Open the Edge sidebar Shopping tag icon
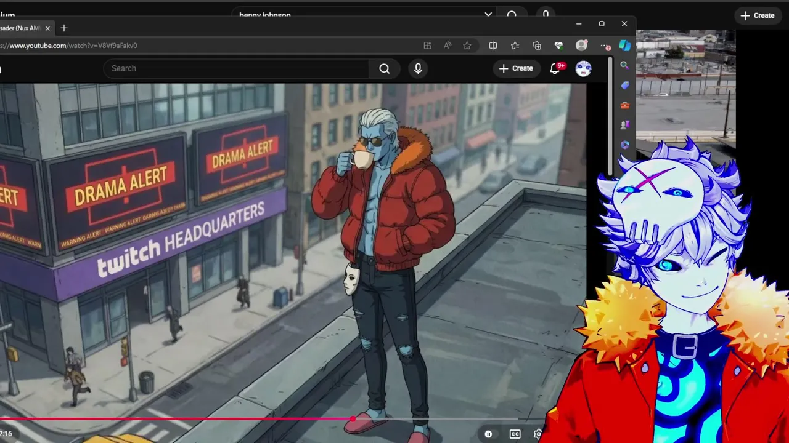 pos(624,86)
